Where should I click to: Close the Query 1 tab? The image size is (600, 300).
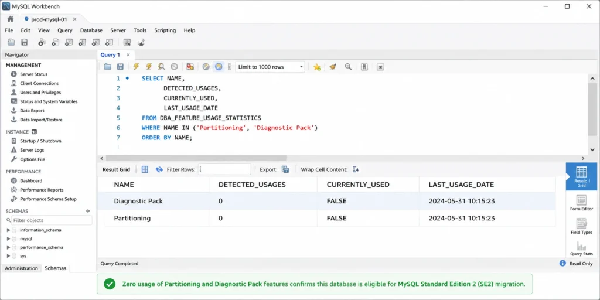[x=128, y=54]
